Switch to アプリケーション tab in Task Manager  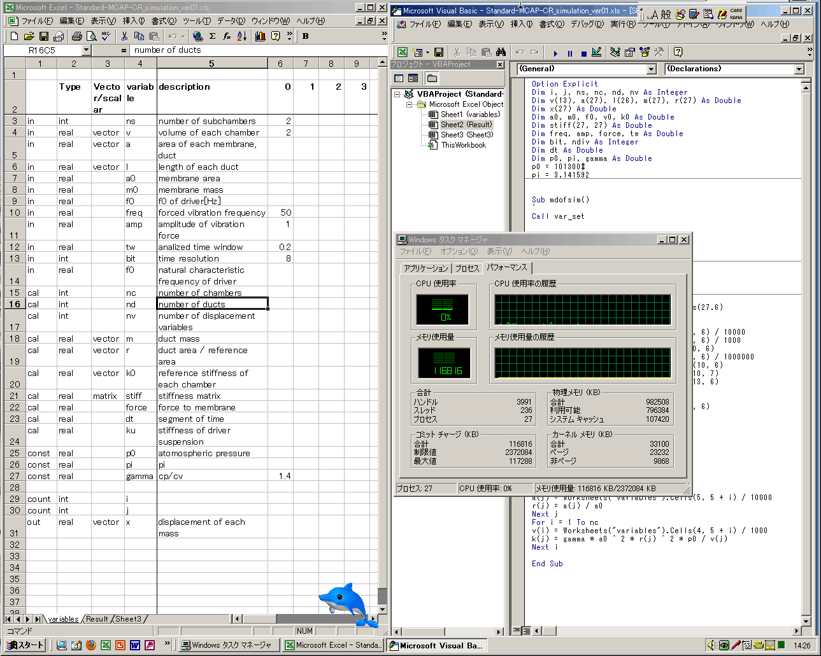[426, 269]
